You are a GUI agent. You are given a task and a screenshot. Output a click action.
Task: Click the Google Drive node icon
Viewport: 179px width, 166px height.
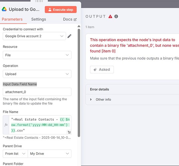pyautogui.click(x=4, y=9)
